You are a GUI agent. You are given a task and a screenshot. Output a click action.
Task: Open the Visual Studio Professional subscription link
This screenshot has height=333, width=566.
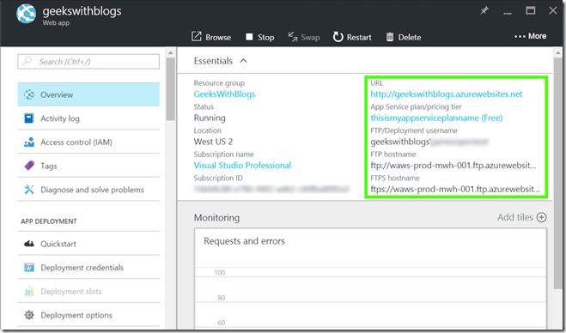[242, 166]
